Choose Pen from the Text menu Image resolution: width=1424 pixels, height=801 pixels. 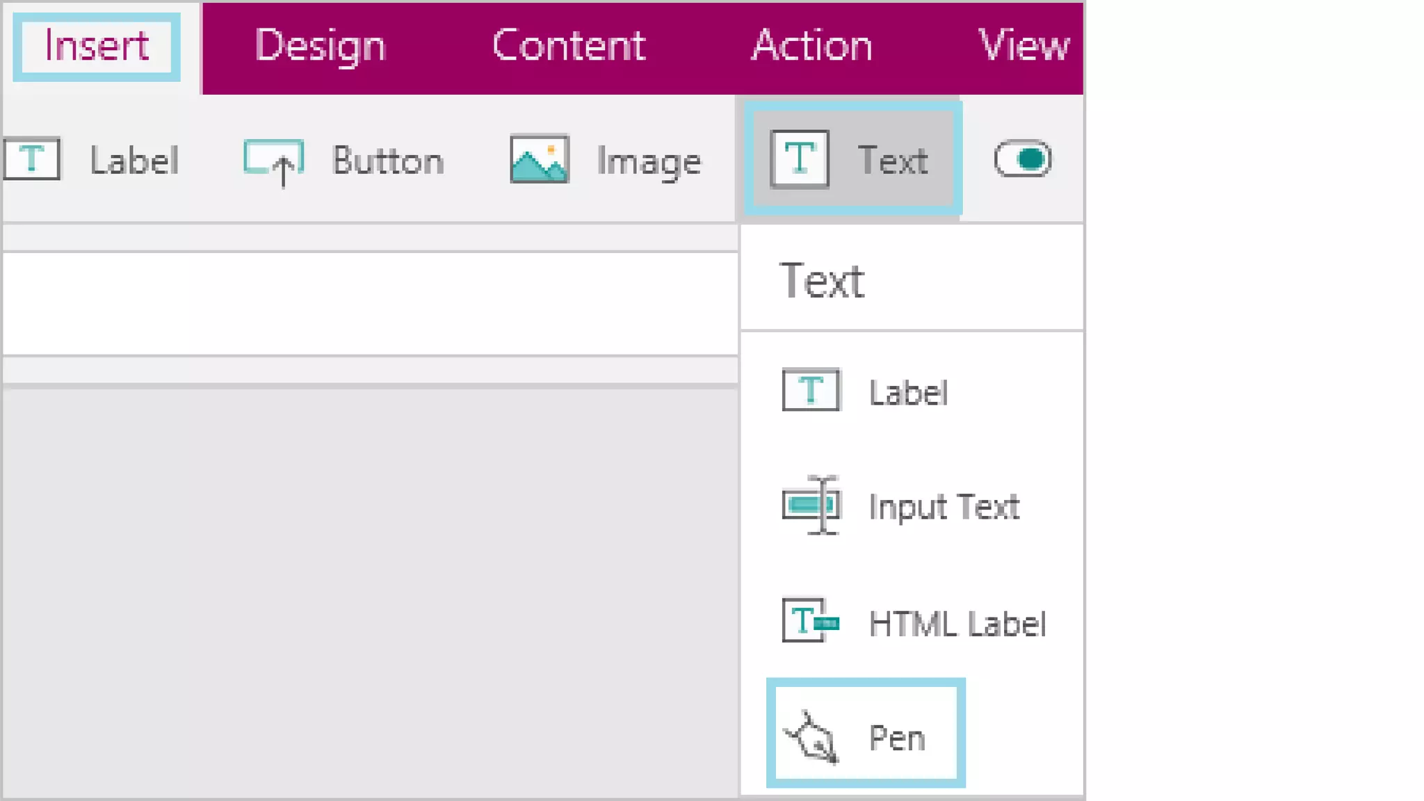pyautogui.click(x=897, y=737)
